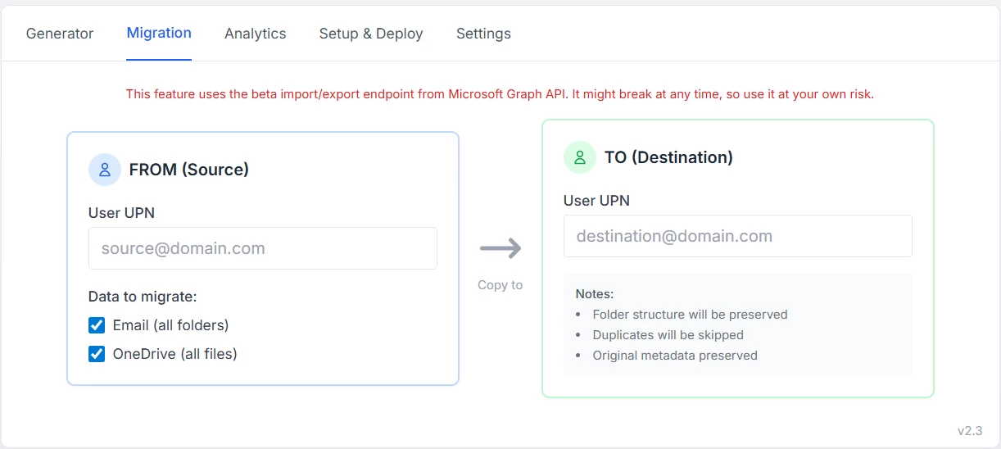The height and width of the screenshot is (449, 1001).
Task: Toggle the OneDrive (all files) checkbox
Action: pyautogui.click(x=97, y=354)
